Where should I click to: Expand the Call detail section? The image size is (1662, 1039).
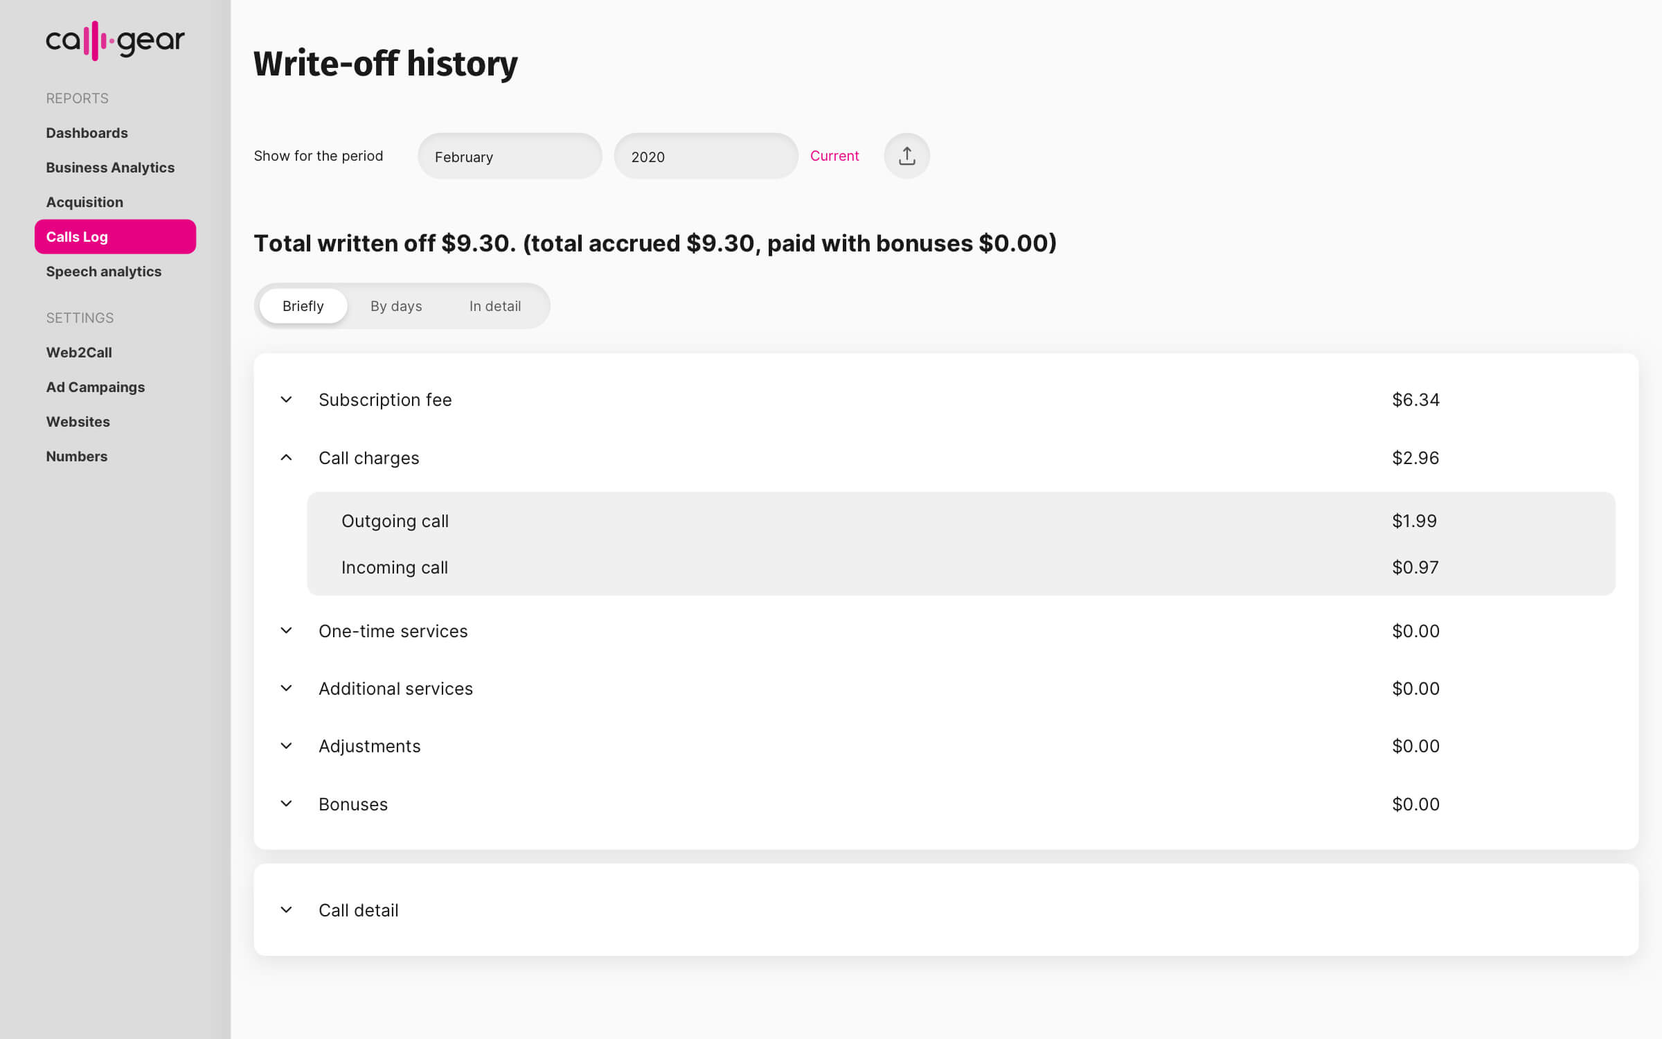click(286, 909)
